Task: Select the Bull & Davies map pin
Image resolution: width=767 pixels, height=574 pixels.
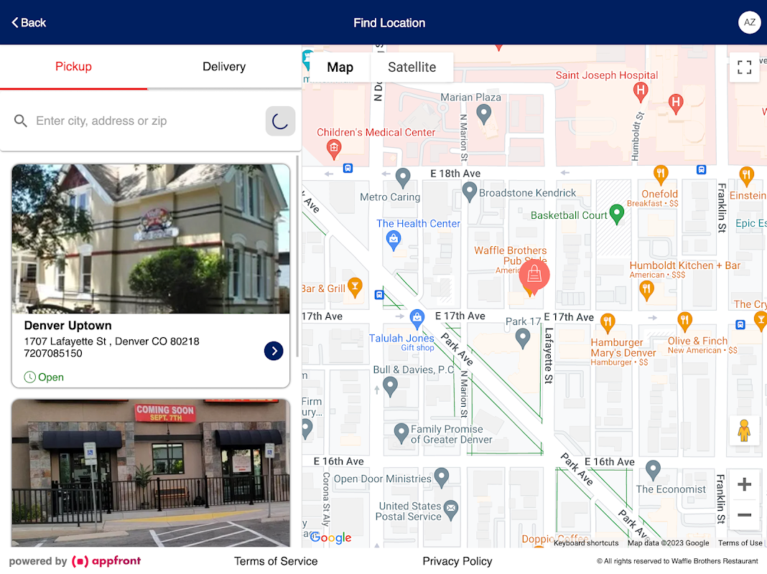Action: click(x=390, y=387)
